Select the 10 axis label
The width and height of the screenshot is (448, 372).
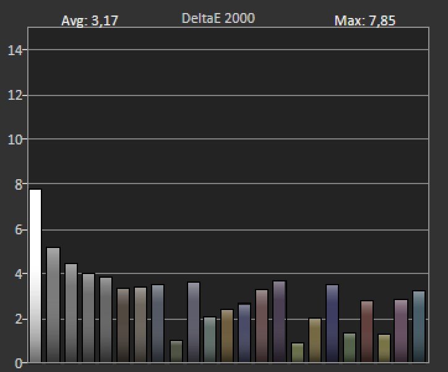pos(15,139)
